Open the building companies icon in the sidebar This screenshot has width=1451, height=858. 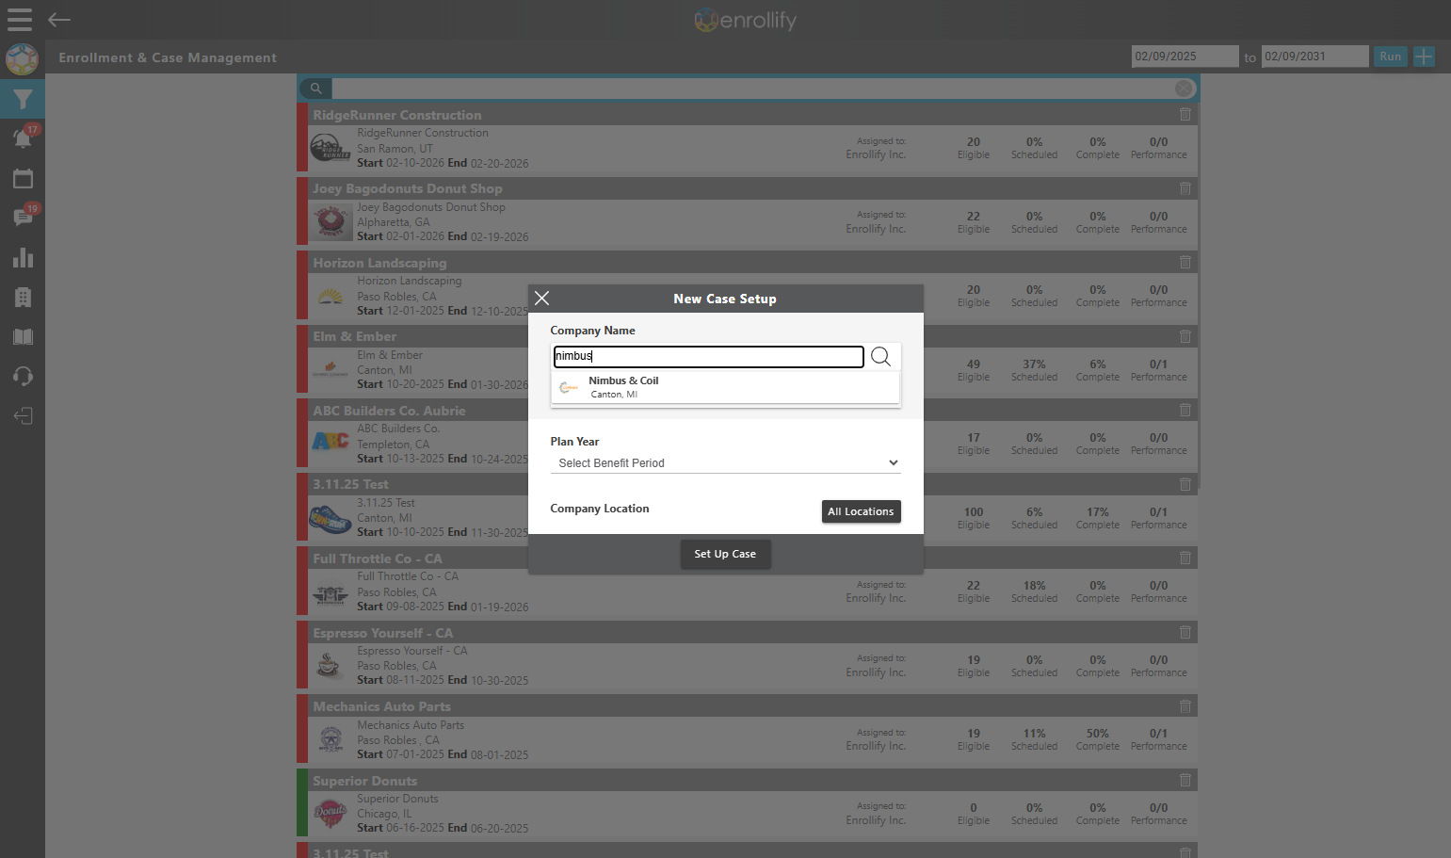click(23, 298)
